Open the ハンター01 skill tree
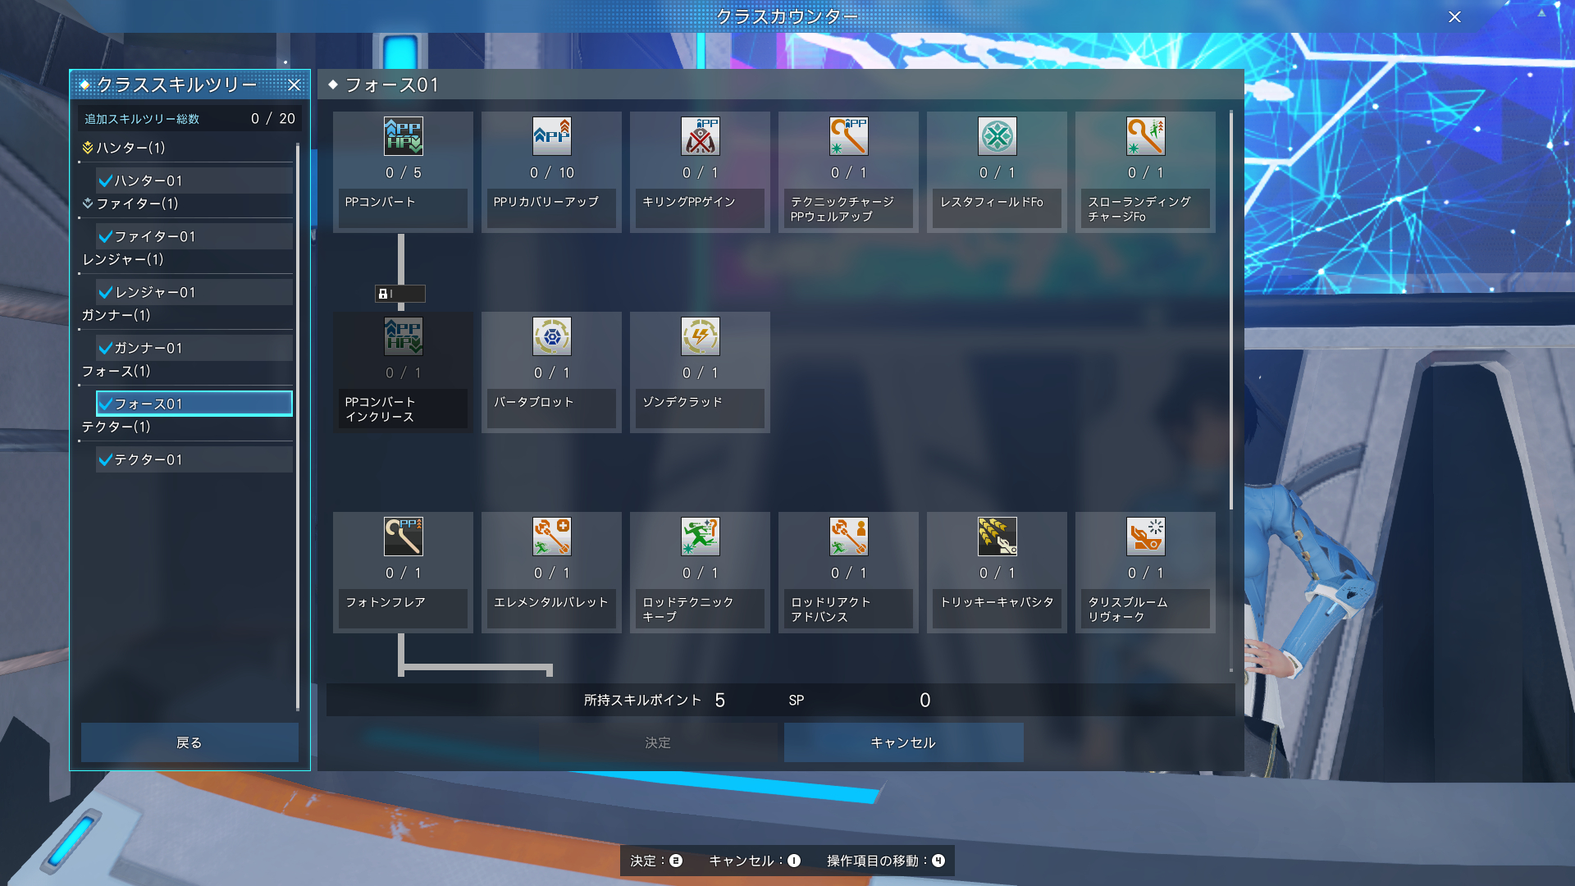 click(194, 180)
